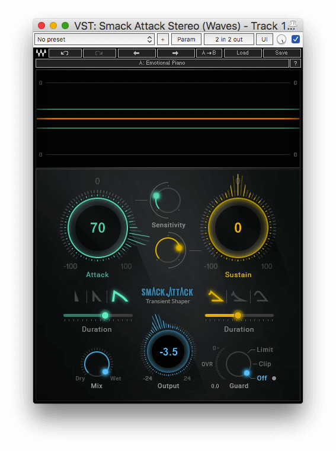Select the nail attack shape
This screenshot has width=336, height=451.
tap(97, 296)
